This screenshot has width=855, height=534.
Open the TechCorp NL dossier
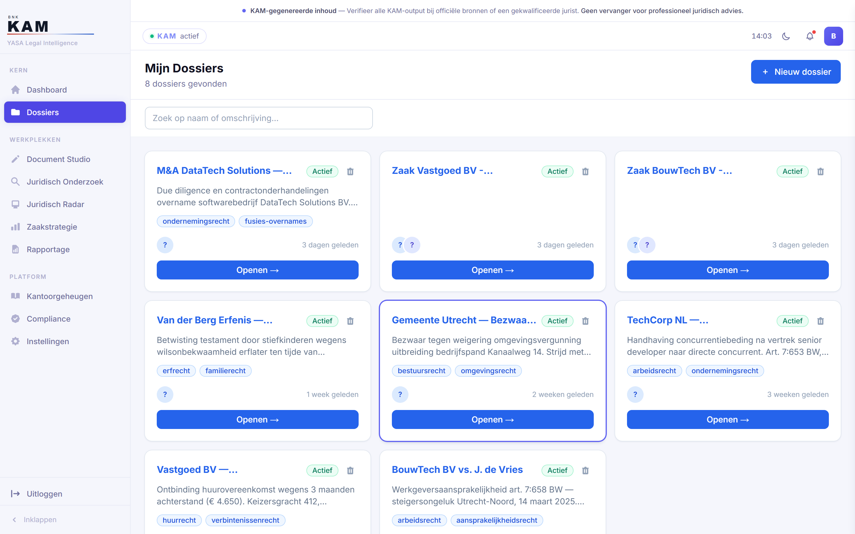(x=728, y=419)
